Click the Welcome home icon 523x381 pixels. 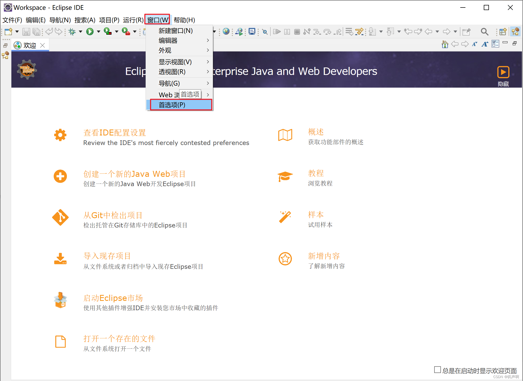coord(445,44)
